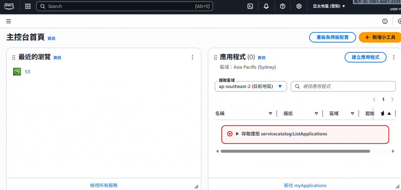Open the services grid menu
The image size is (401, 190).
(28, 6)
